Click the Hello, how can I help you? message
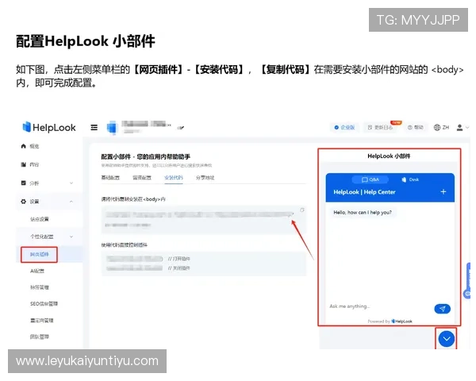 363,213
